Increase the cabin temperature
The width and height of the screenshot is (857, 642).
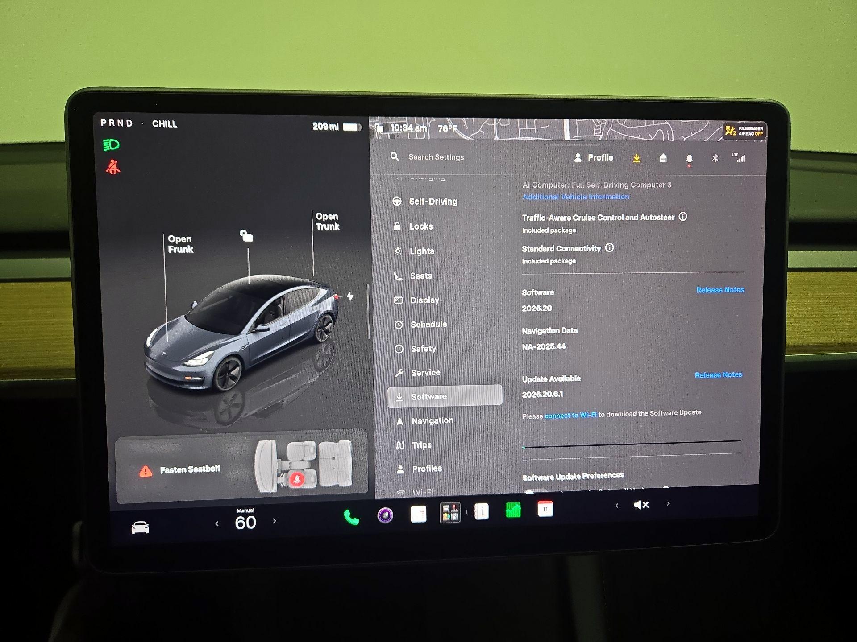click(x=274, y=521)
